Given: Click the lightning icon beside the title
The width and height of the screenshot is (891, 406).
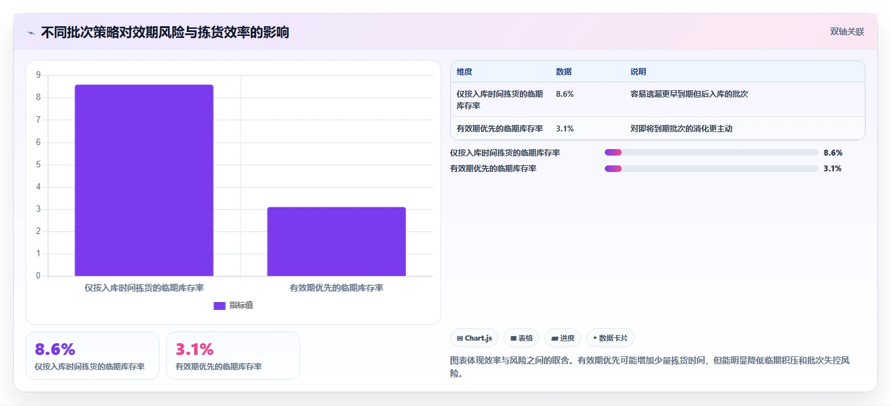Looking at the screenshot, I should (x=31, y=33).
